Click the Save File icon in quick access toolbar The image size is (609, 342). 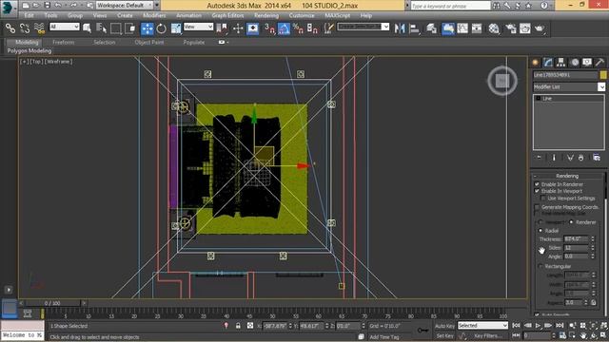tap(47, 5)
